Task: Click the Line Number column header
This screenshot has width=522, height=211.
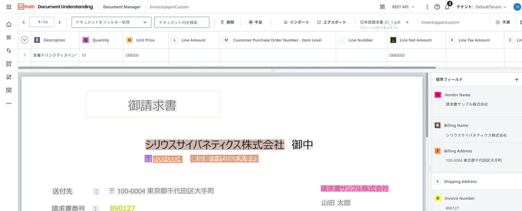Action: click(361, 40)
